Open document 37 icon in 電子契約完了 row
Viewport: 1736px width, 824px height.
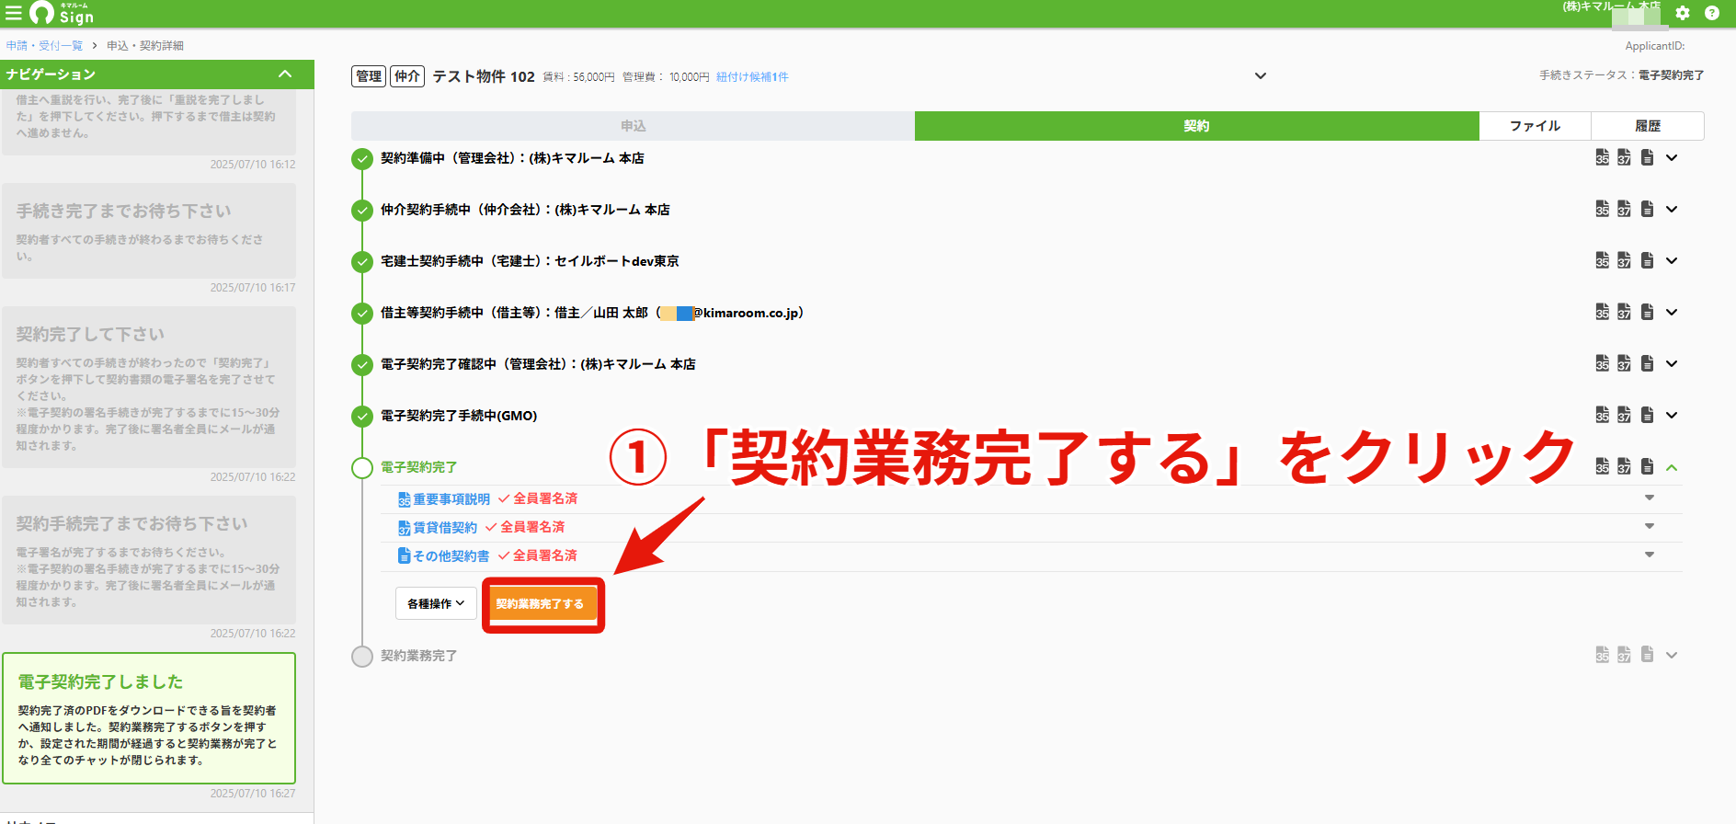pos(1625,466)
